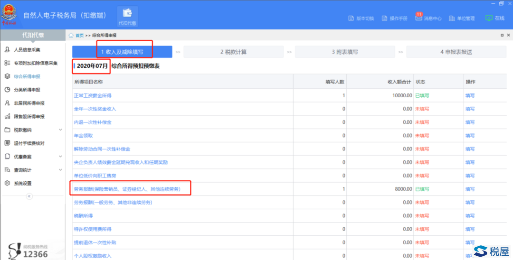513x260 pixels.
Task: Select 分类所得申报 in the sidebar
Action: coord(27,90)
